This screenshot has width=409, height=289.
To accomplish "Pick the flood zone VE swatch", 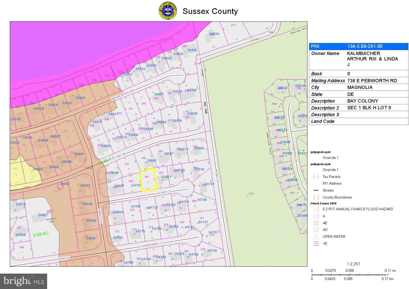I will tap(316, 244).
